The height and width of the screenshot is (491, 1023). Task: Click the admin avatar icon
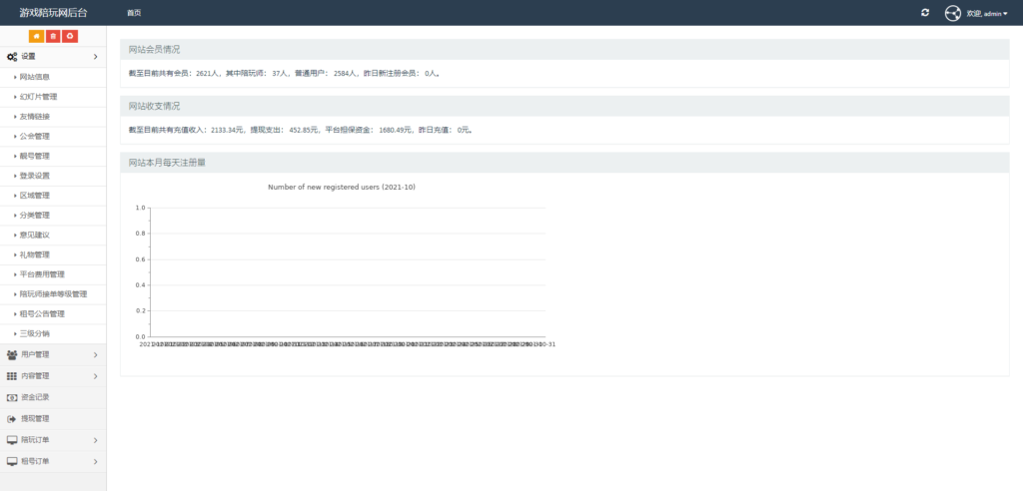click(952, 13)
